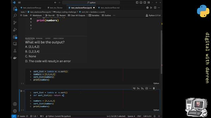
Task: Switch to test_stackoverflow.py tab
Action: point(32,8)
